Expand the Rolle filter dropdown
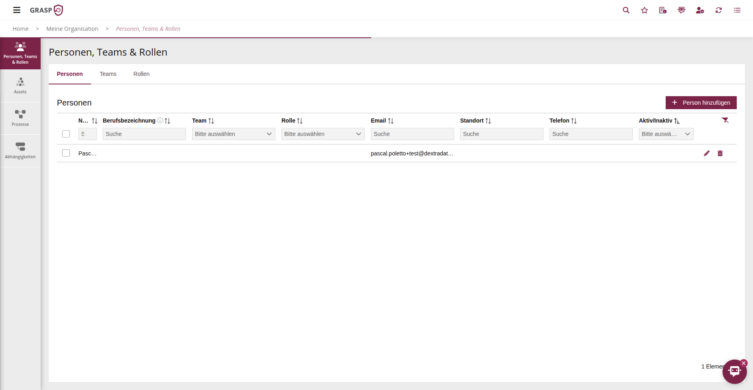This screenshot has width=753, height=390. pyautogui.click(x=323, y=134)
